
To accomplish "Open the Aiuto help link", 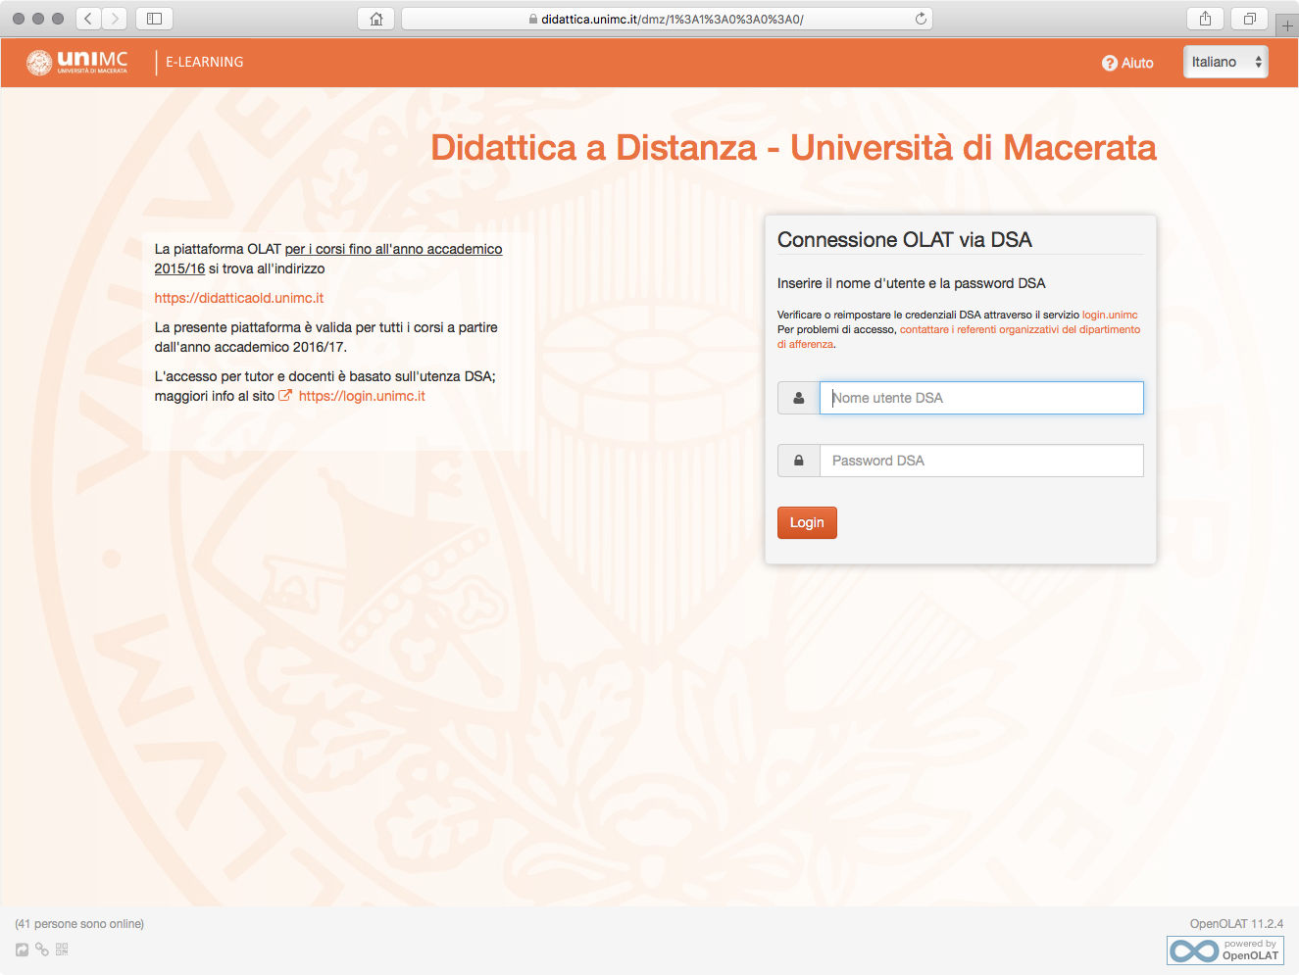I will click(x=1127, y=63).
